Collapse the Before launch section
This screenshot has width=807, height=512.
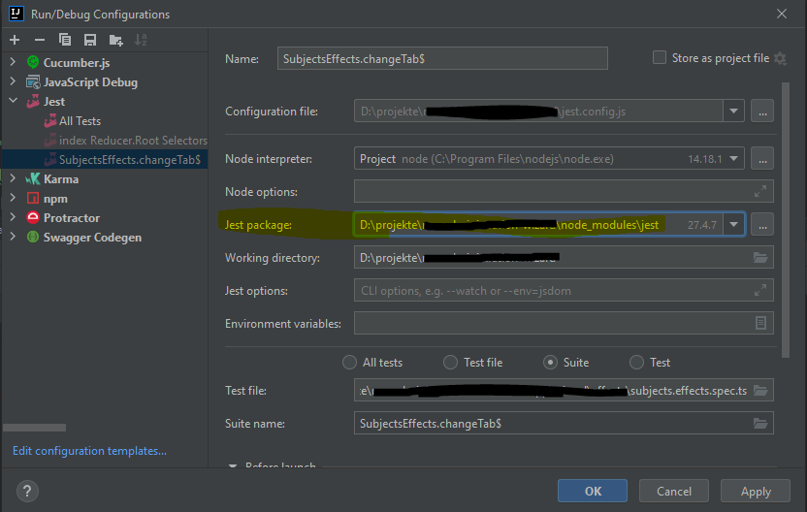coord(233,465)
